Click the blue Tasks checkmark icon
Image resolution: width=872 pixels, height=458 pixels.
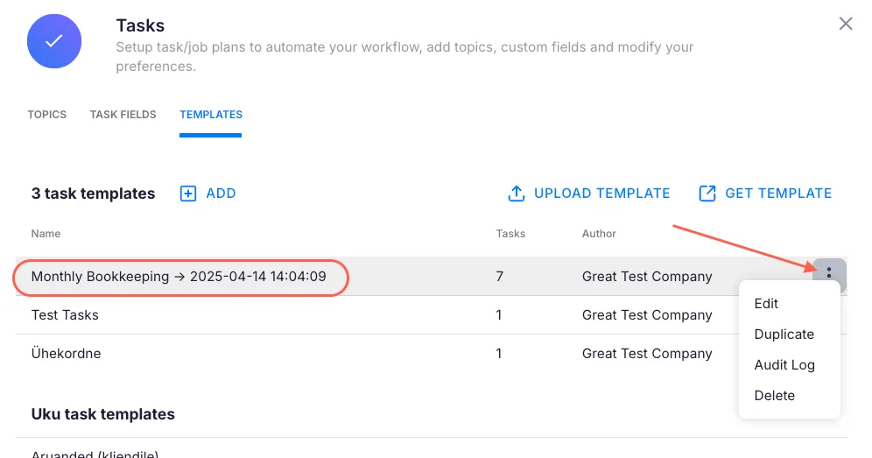point(53,41)
